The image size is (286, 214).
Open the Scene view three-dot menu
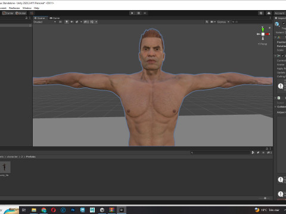270,18
